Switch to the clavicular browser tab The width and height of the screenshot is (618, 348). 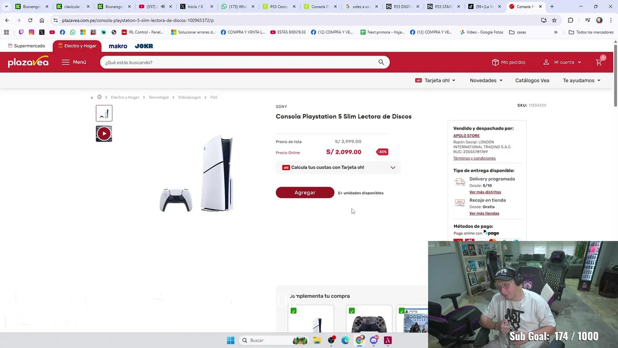click(72, 6)
